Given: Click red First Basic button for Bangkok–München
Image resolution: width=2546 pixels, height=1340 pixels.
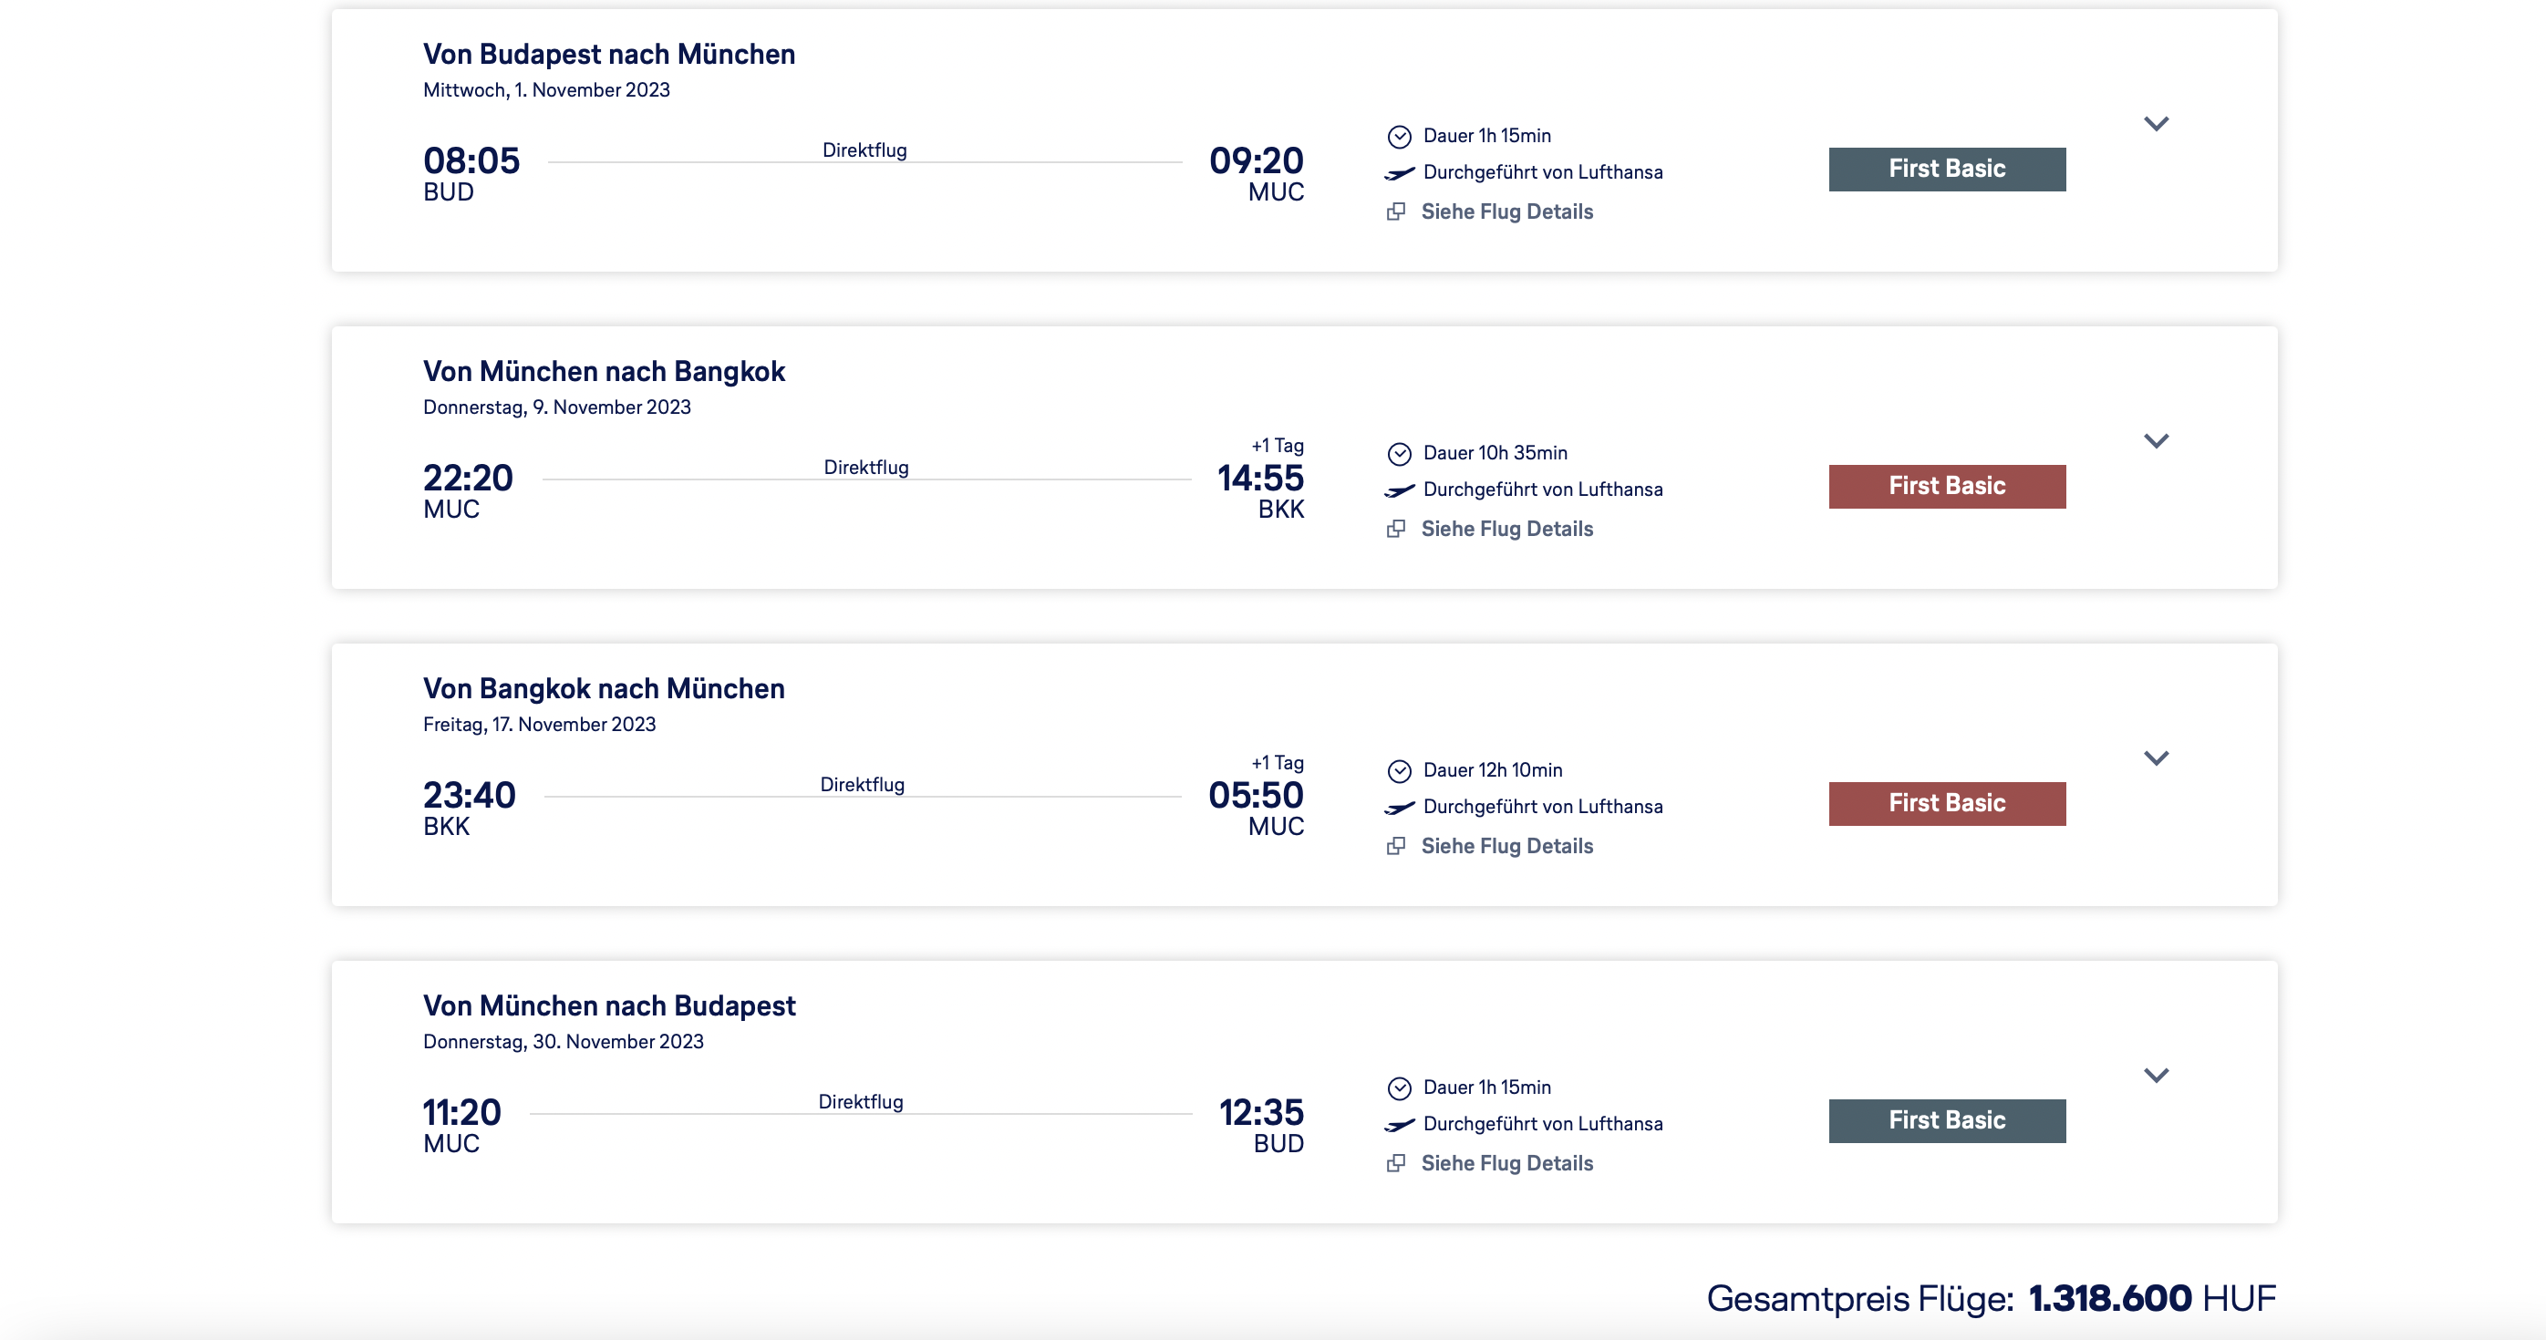Looking at the screenshot, I should [1946, 803].
